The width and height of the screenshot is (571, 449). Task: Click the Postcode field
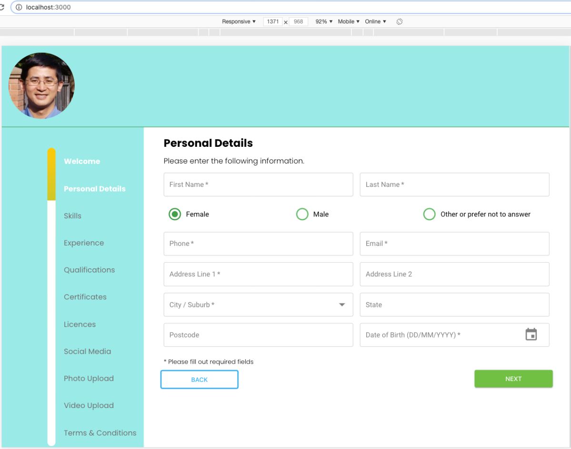point(258,335)
